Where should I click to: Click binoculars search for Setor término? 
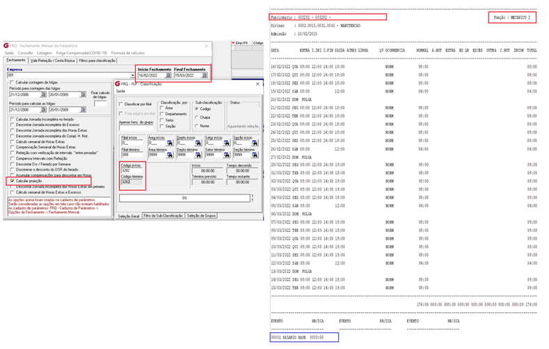coord(227,155)
